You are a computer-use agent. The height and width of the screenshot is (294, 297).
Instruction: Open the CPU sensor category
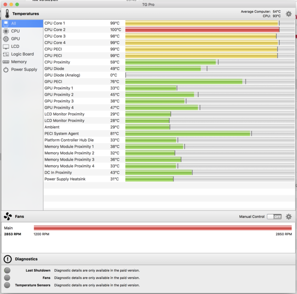tap(23, 31)
